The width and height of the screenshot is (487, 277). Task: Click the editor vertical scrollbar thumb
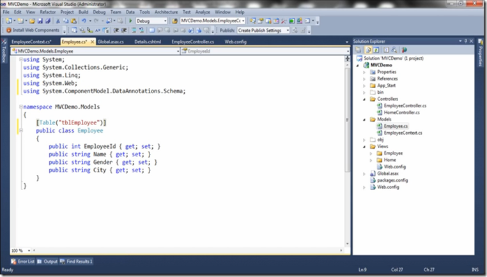tap(347, 119)
